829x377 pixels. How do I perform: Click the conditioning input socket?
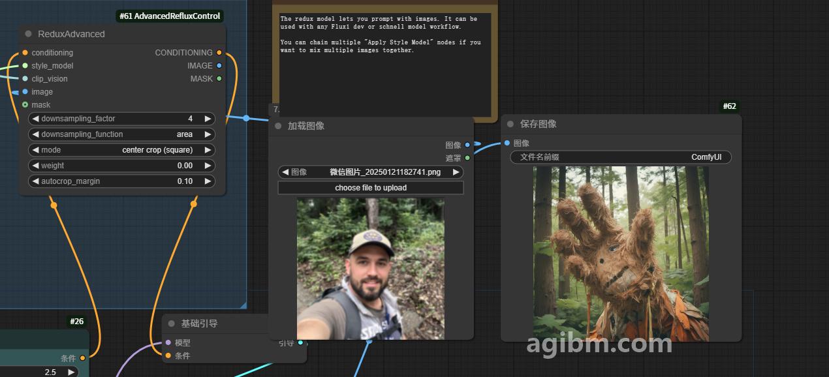point(25,53)
